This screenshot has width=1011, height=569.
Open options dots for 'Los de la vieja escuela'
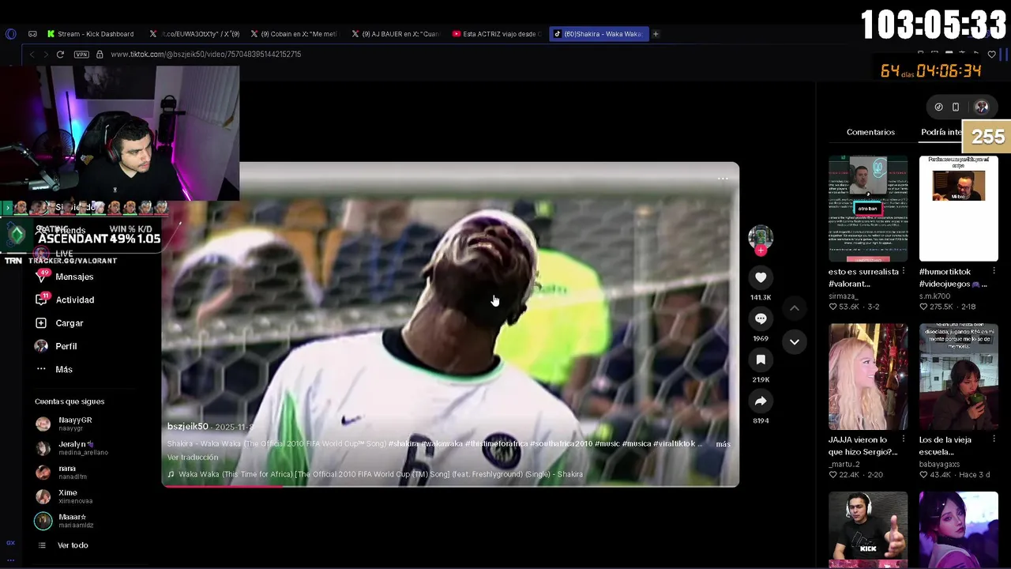[994, 439]
